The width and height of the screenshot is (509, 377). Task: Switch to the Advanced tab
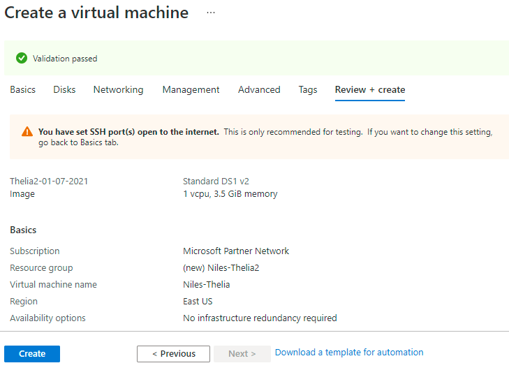(259, 90)
